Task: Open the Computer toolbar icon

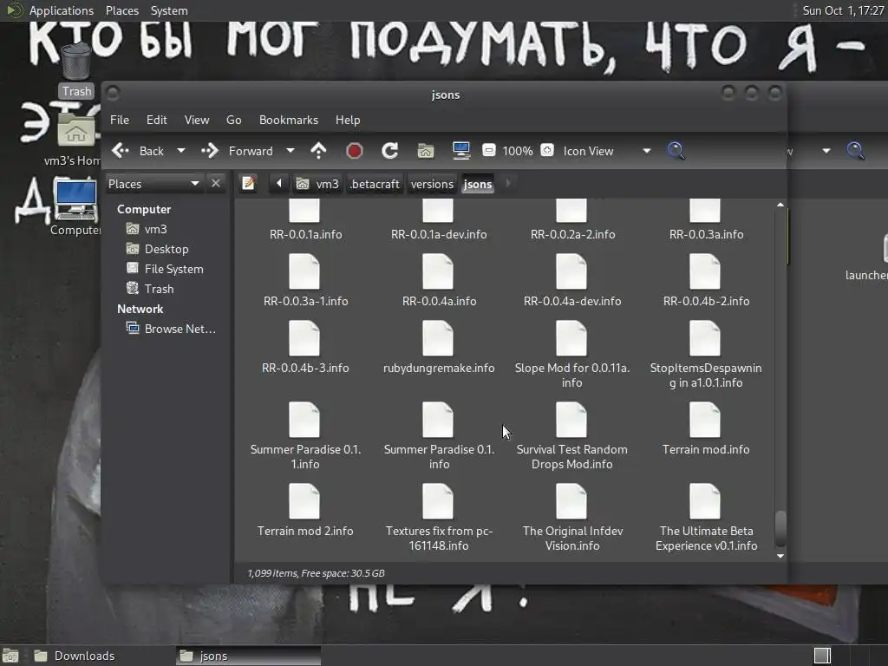Action: (461, 151)
